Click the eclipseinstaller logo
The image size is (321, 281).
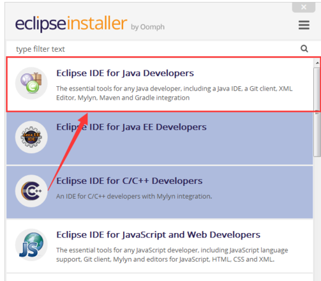[71, 23]
